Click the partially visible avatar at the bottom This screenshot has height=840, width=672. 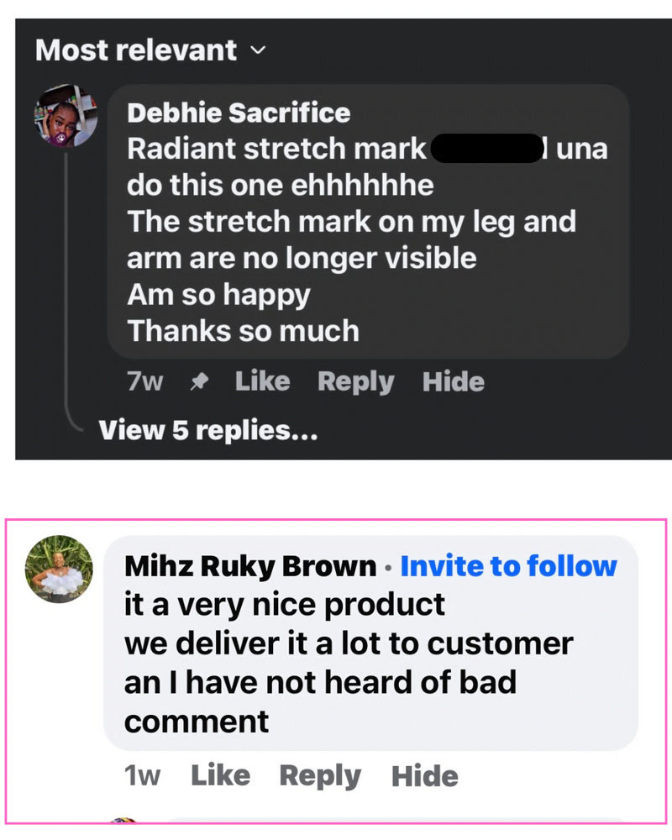(x=124, y=819)
